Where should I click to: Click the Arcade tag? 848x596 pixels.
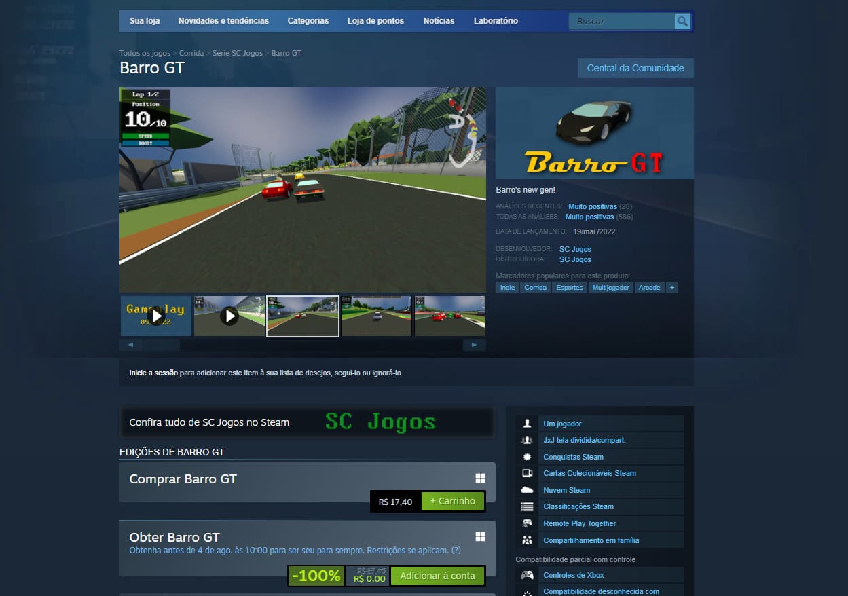(649, 288)
